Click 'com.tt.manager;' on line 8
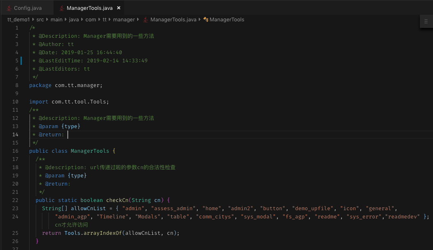The image size is (433, 250). pos(79,85)
